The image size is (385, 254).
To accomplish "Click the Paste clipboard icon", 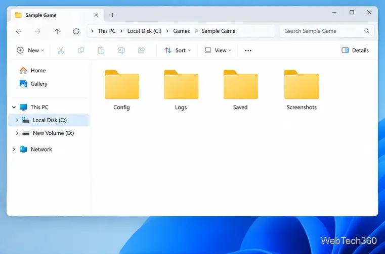I will 101,50.
